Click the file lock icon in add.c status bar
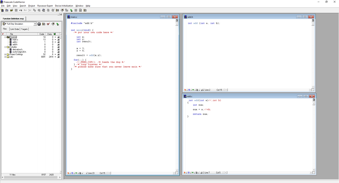 202,173
